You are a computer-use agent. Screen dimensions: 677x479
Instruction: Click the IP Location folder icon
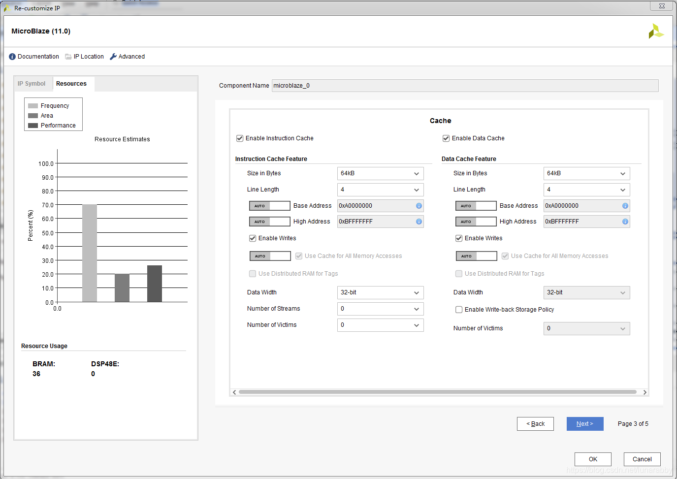68,57
